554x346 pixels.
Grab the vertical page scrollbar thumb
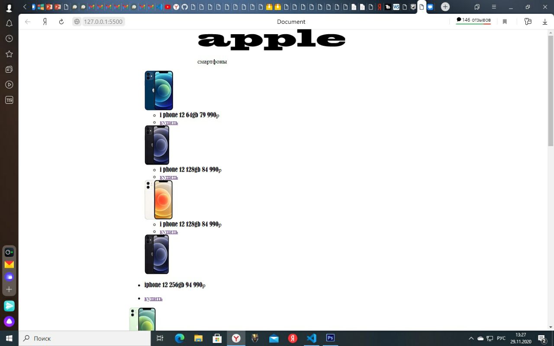(x=551, y=91)
